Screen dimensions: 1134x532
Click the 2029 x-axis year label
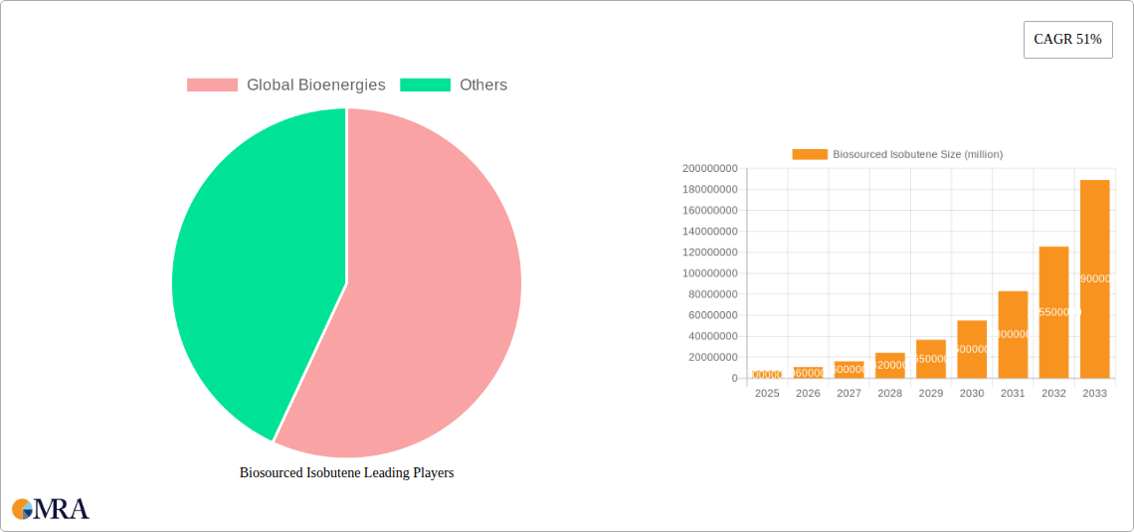pyautogui.click(x=931, y=394)
